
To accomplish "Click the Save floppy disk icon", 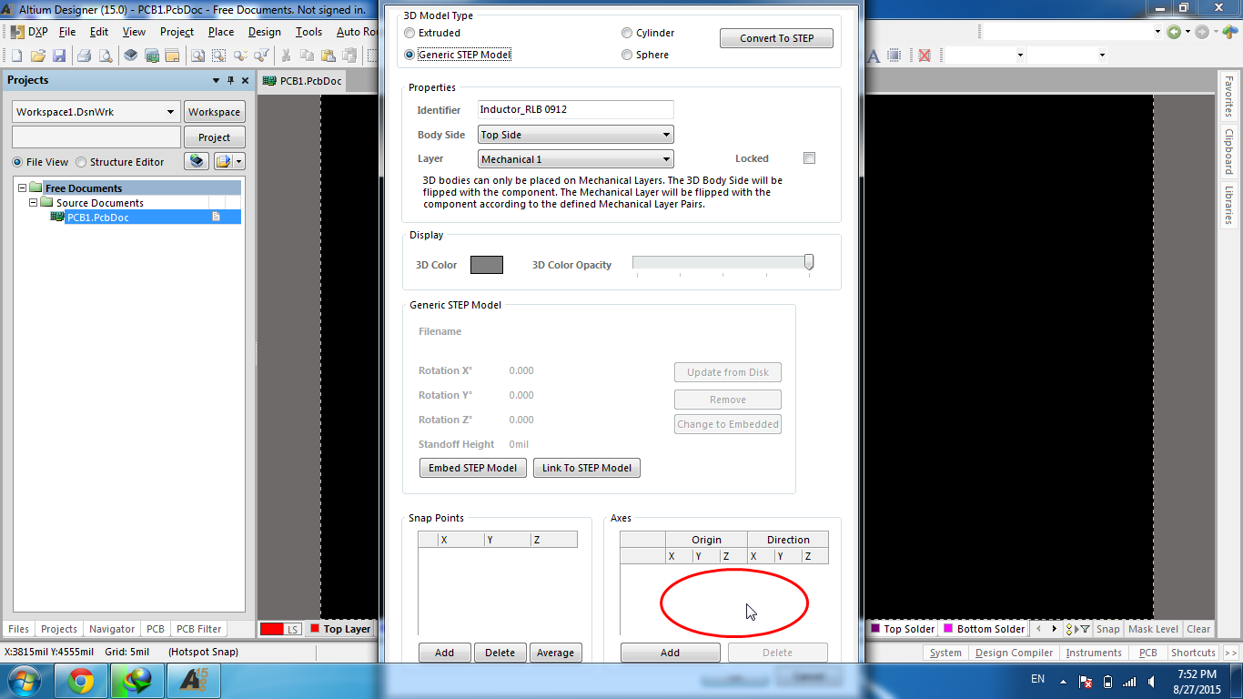I will pos(59,56).
